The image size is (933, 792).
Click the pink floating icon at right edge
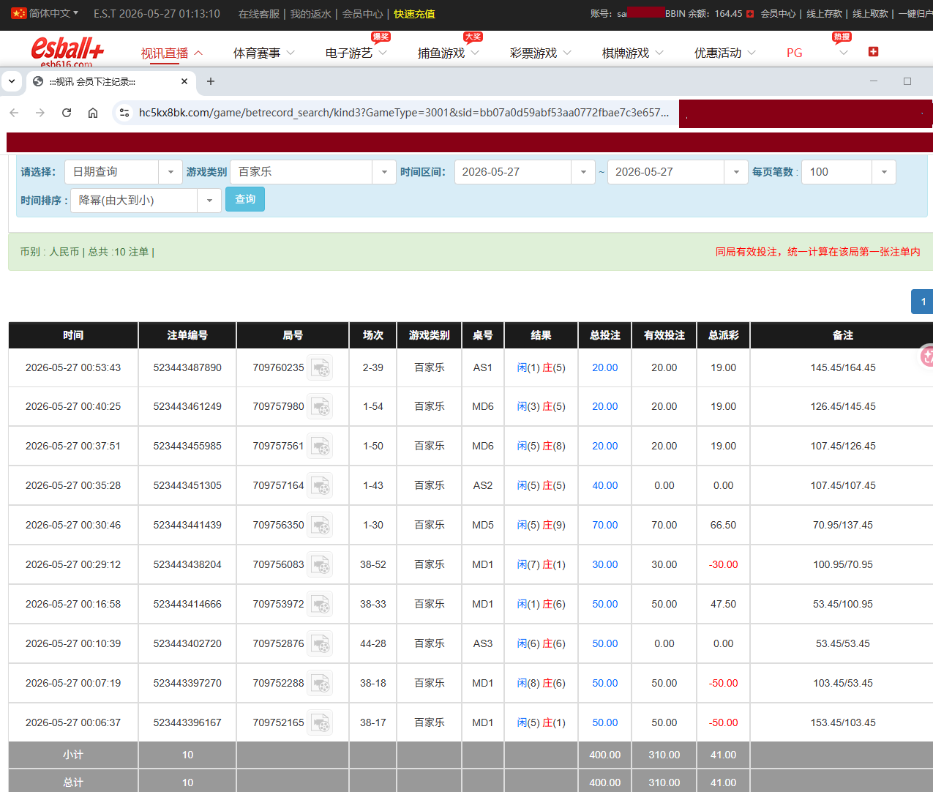pyautogui.click(x=926, y=356)
